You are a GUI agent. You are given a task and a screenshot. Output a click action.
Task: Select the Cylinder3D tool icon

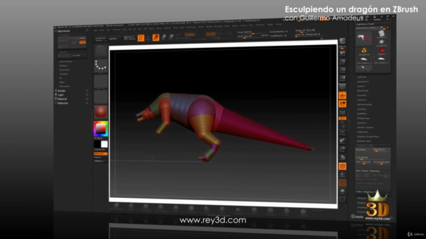(381, 34)
